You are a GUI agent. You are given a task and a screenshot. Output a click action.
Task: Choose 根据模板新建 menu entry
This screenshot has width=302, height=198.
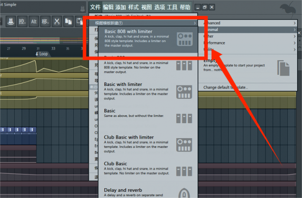(143, 23)
